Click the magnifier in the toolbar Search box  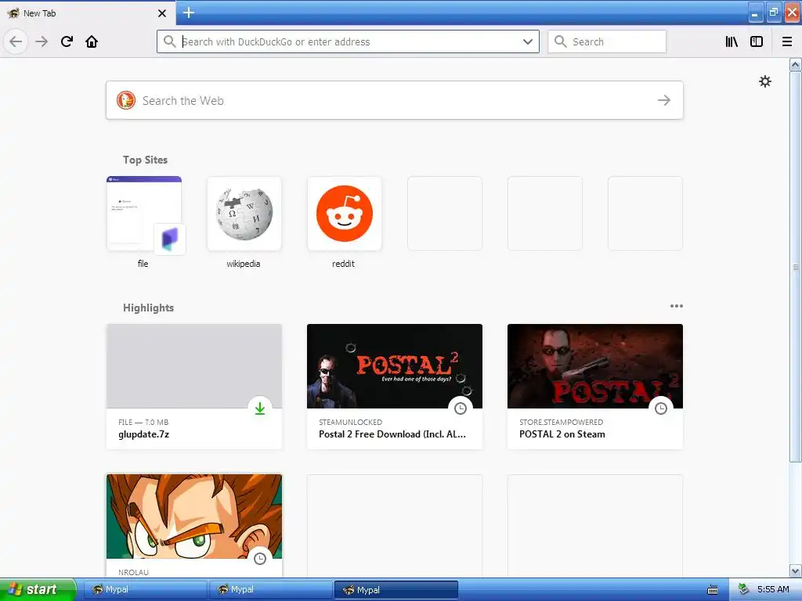tap(561, 41)
